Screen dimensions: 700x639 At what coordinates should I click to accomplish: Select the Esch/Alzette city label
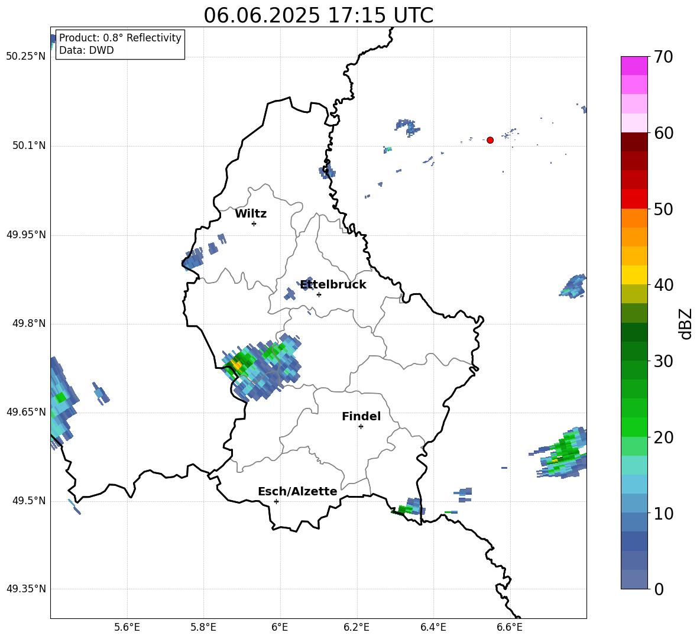[x=297, y=491]
